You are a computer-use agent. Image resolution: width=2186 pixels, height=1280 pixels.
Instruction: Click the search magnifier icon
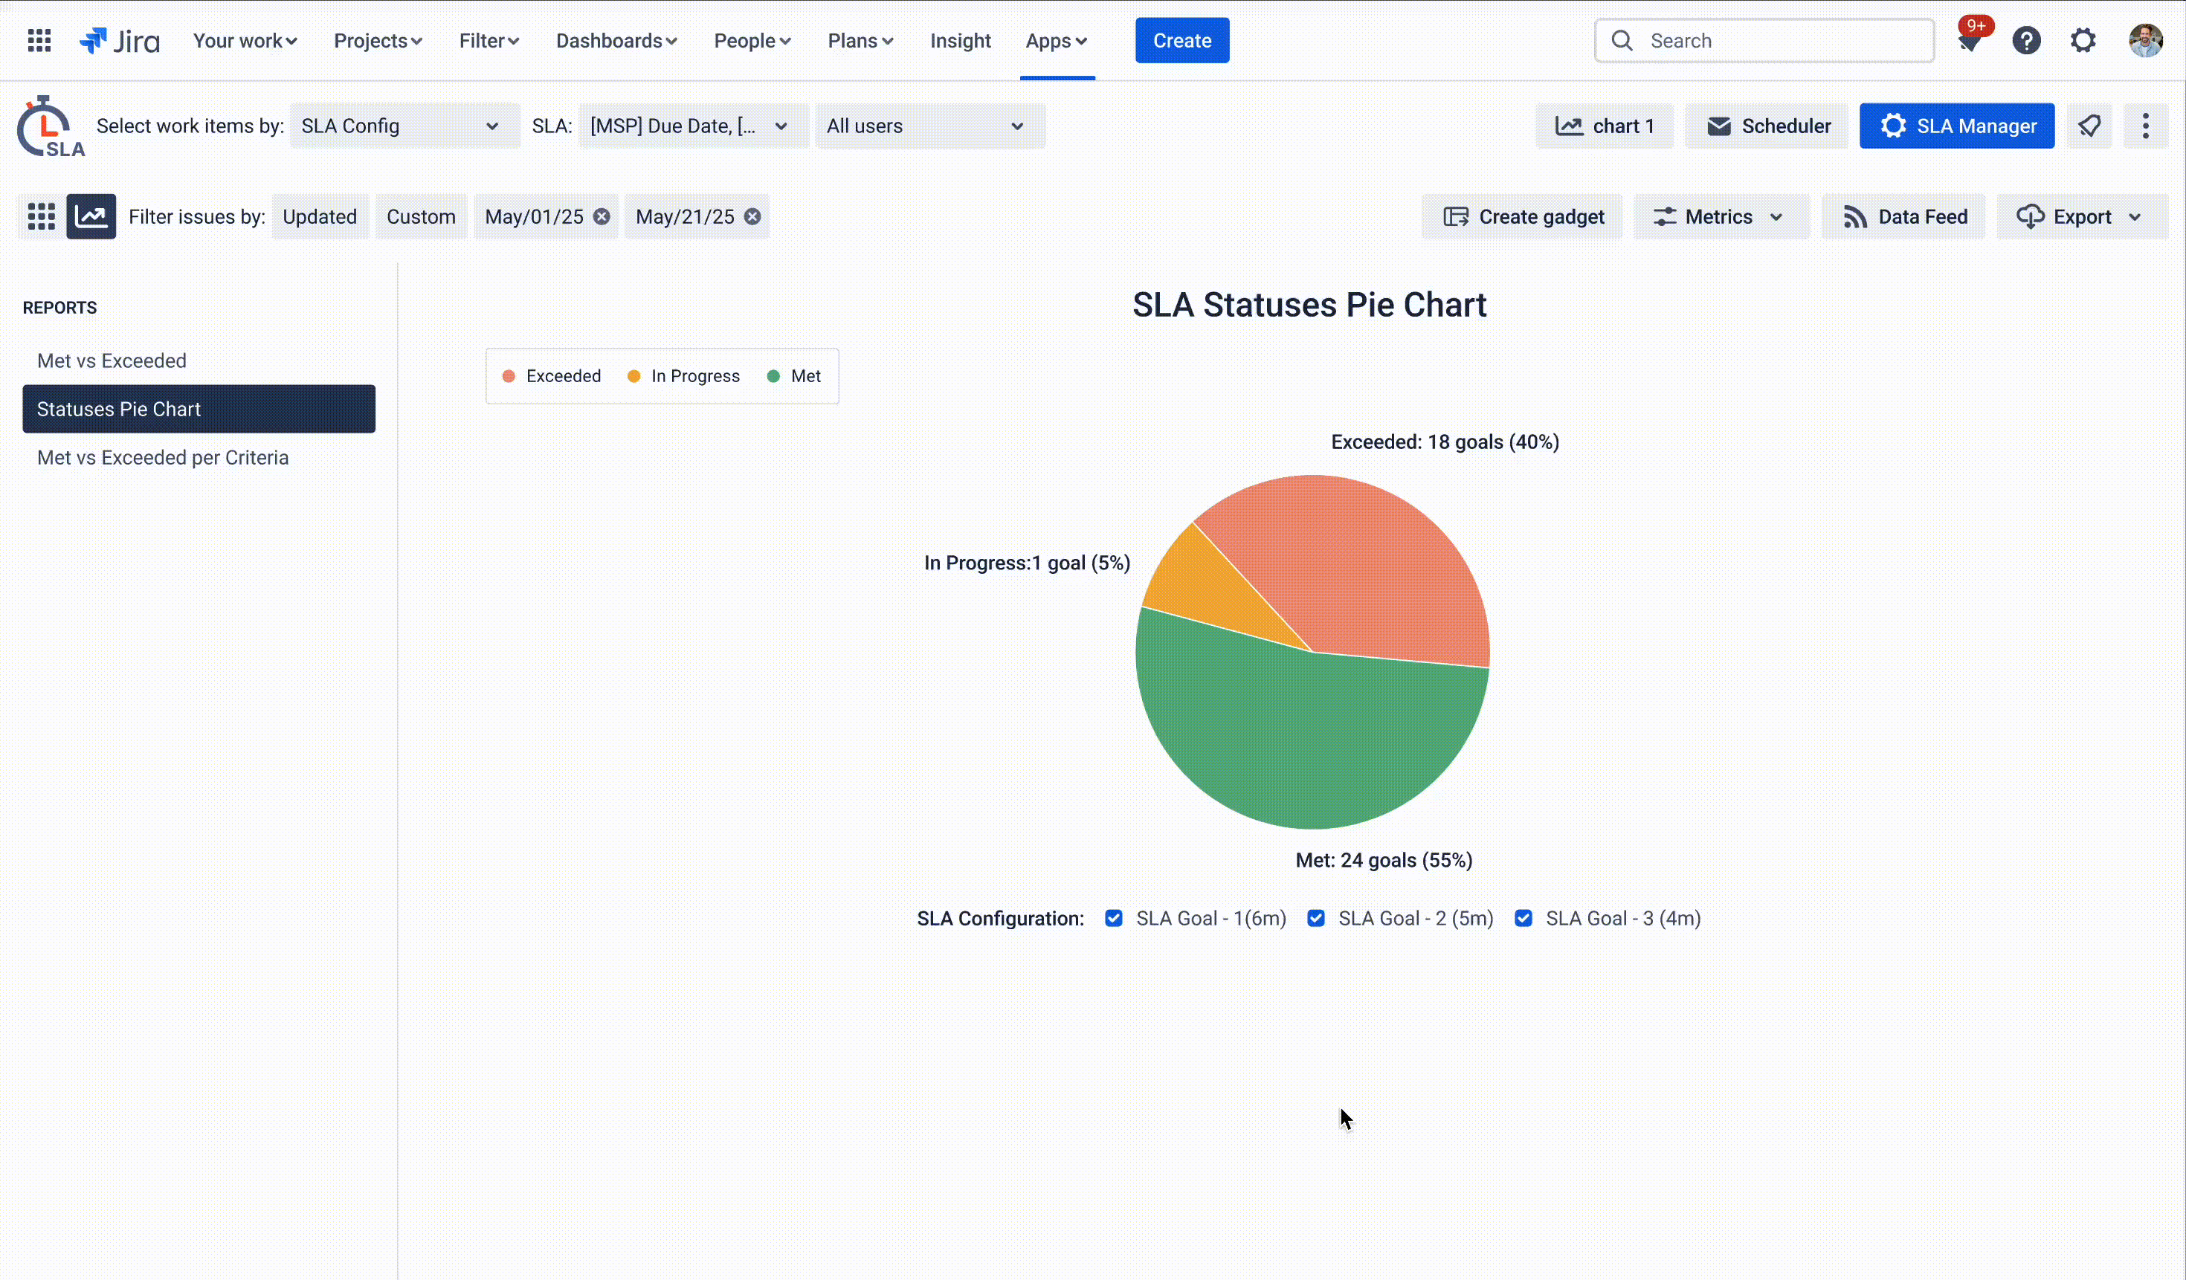point(1621,41)
